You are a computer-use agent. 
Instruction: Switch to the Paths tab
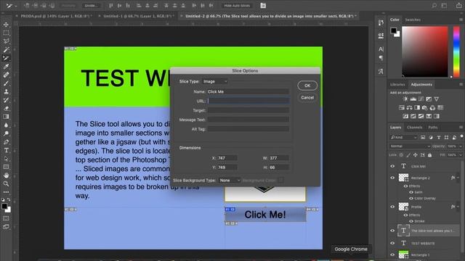point(433,128)
